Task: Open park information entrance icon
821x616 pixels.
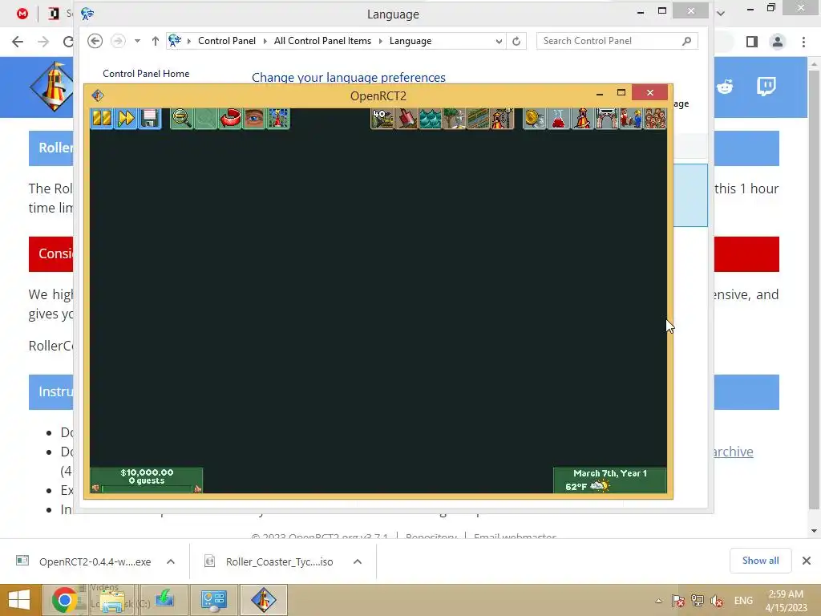Action: (x=607, y=119)
